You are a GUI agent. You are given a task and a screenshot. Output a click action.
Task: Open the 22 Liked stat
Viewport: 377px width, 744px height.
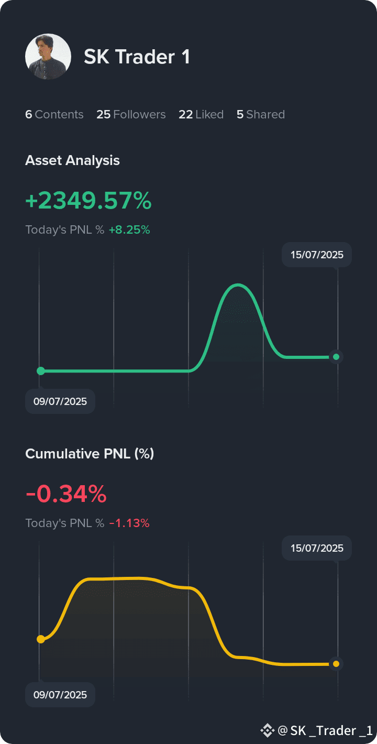tap(201, 114)
